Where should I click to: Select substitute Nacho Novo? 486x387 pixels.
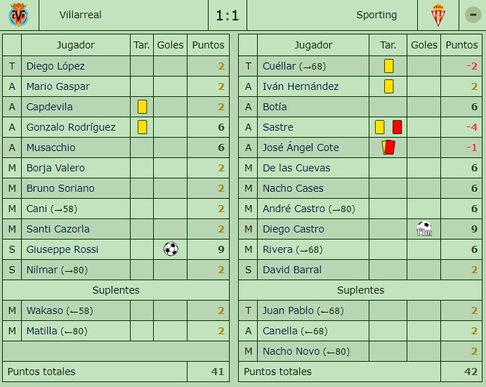pyautogui.click(x=288, y=351)
